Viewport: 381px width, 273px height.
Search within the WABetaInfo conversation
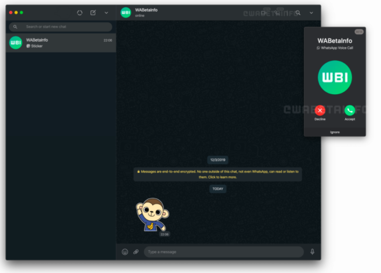pos(298,13)
